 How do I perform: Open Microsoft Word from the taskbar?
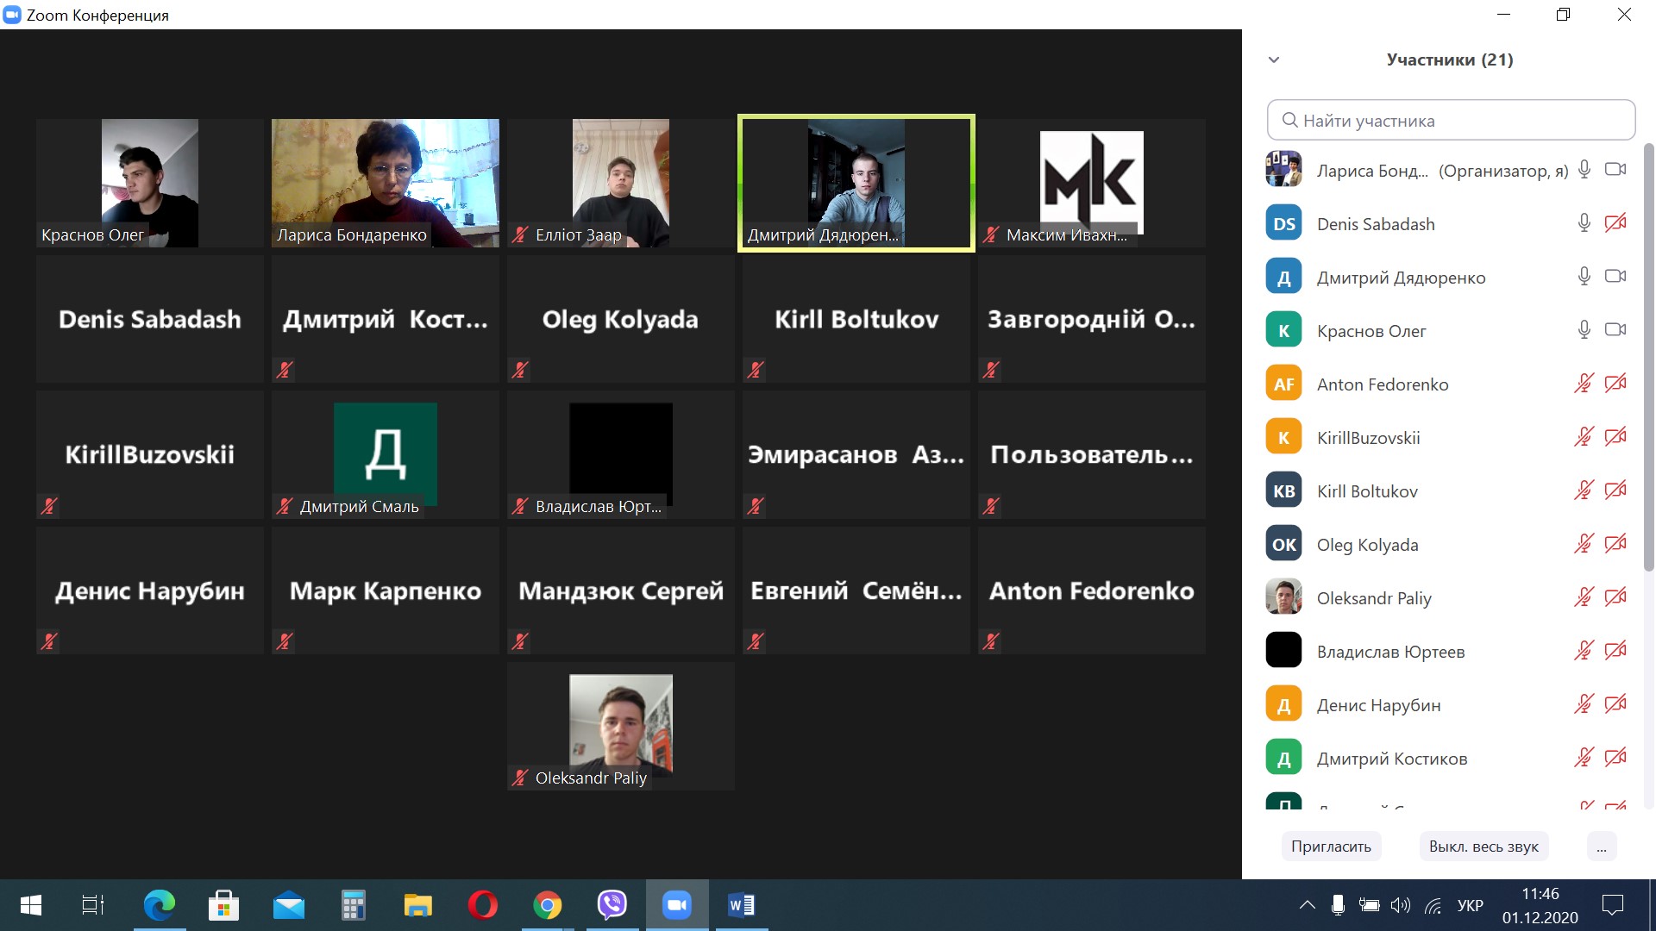[x=741, y=905]
